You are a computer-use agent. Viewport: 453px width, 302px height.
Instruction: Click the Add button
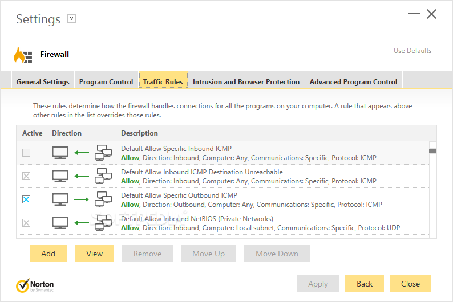[x=48, y=254]
